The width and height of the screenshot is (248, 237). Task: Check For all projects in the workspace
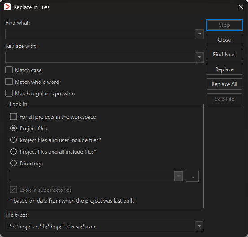coord(13,116)
